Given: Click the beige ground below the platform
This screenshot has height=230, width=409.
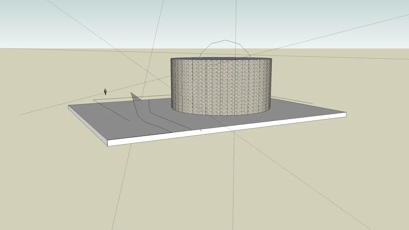Looking at the screenshot, I should pyautogui.click(x=202, y=189).
